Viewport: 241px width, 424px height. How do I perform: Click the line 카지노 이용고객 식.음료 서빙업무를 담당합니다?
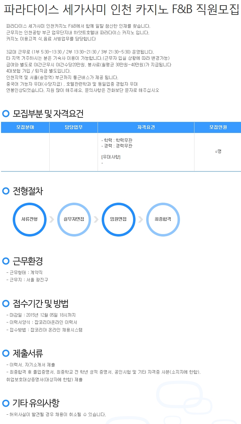(51, 39)
